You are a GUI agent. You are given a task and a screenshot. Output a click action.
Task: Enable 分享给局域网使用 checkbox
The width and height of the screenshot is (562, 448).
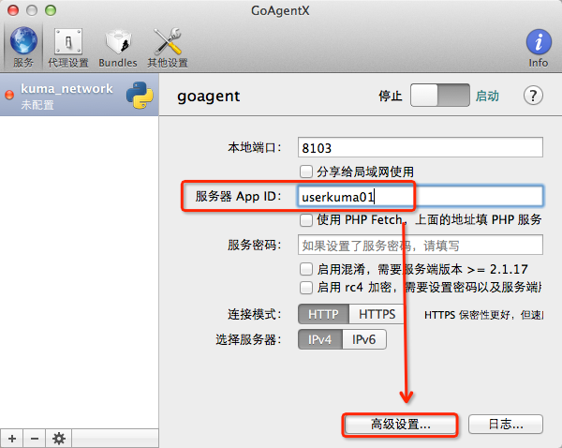[305, 172]
